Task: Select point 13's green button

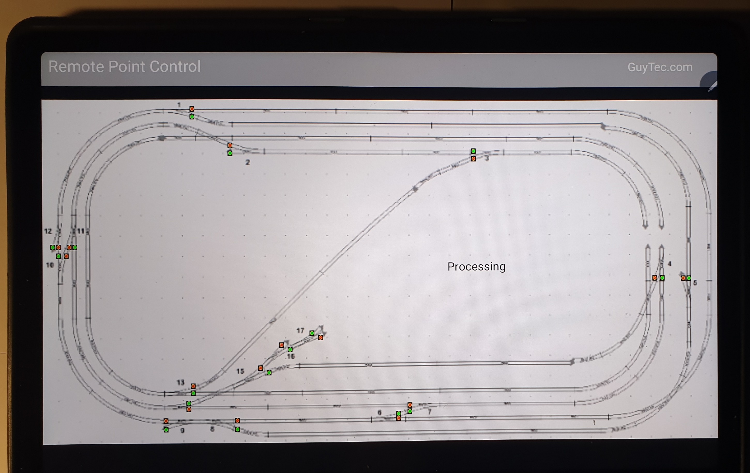Action: click(193, 393)
